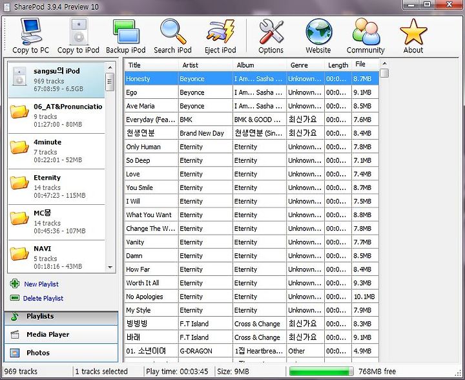
Task: Click the 4minute playlist folder icon
Action: pos(19,147)
